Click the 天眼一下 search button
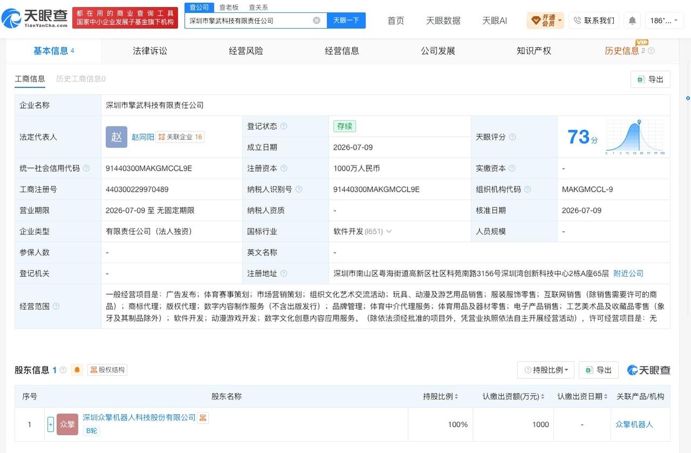Image resolution: width=691 pixels, height=453 pixels. tap(346, 21)
